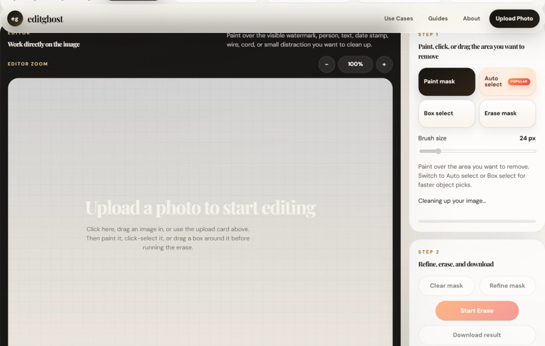Viewport: 545px width, 346px height.
Task: Click the 100% editor zoom indicator
Action: click(355, 64)
